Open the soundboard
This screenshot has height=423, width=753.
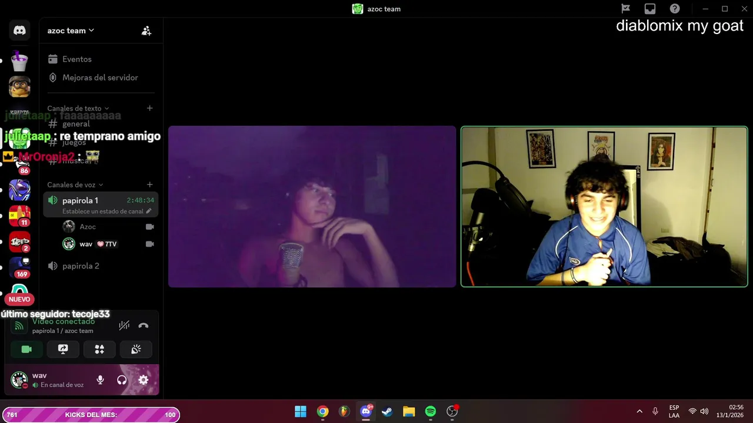[x=136, y=350]
